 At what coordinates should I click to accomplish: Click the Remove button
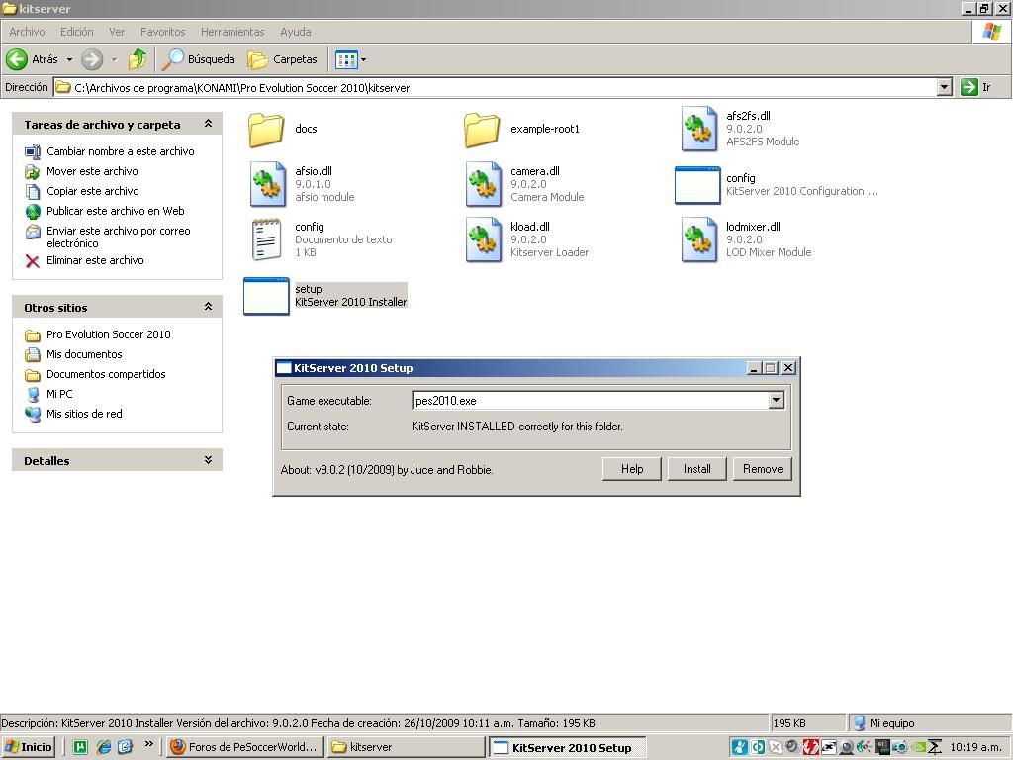pyautogui.click(x=763, y=469)
